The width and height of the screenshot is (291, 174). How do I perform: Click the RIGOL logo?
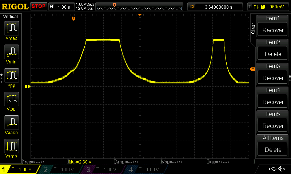(15, 7)
